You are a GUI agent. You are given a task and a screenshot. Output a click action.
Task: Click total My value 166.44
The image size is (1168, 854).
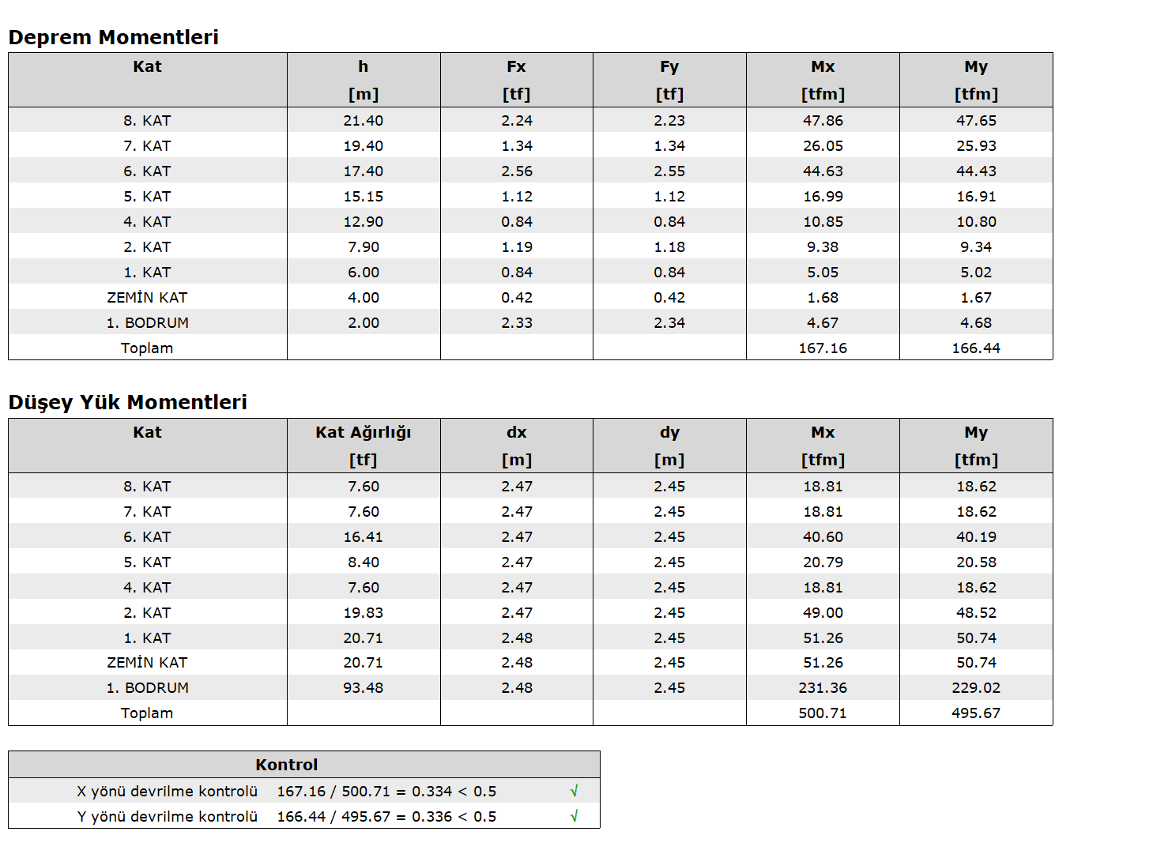[x=976, y=348]
